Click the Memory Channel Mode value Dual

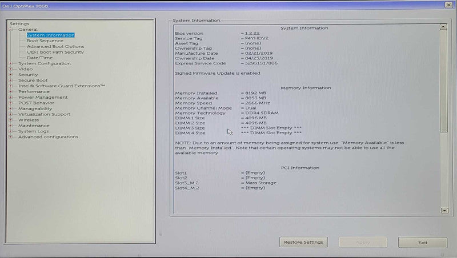[251, 108]
